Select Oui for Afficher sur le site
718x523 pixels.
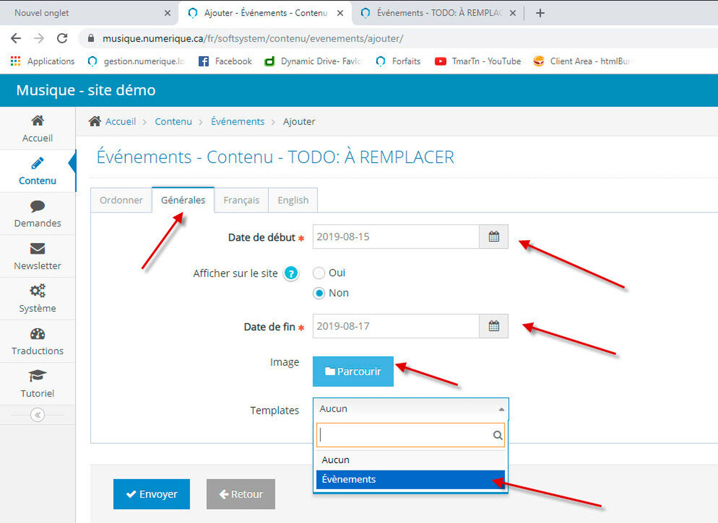point(319,273)
